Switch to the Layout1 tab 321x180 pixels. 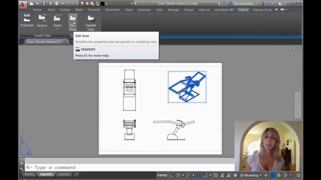click(46, 174)
